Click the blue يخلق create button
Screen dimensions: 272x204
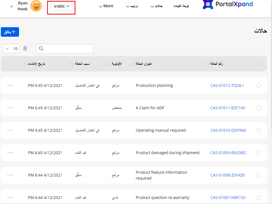(10, 32)
